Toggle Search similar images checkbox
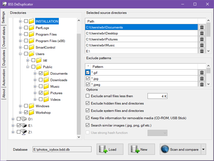 coord(88,125)
